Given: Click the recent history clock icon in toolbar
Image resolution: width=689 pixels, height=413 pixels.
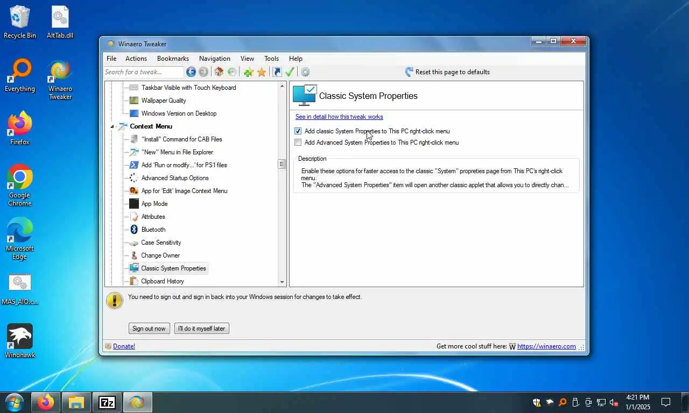Looking at the screenshot, I should point(232,72).
